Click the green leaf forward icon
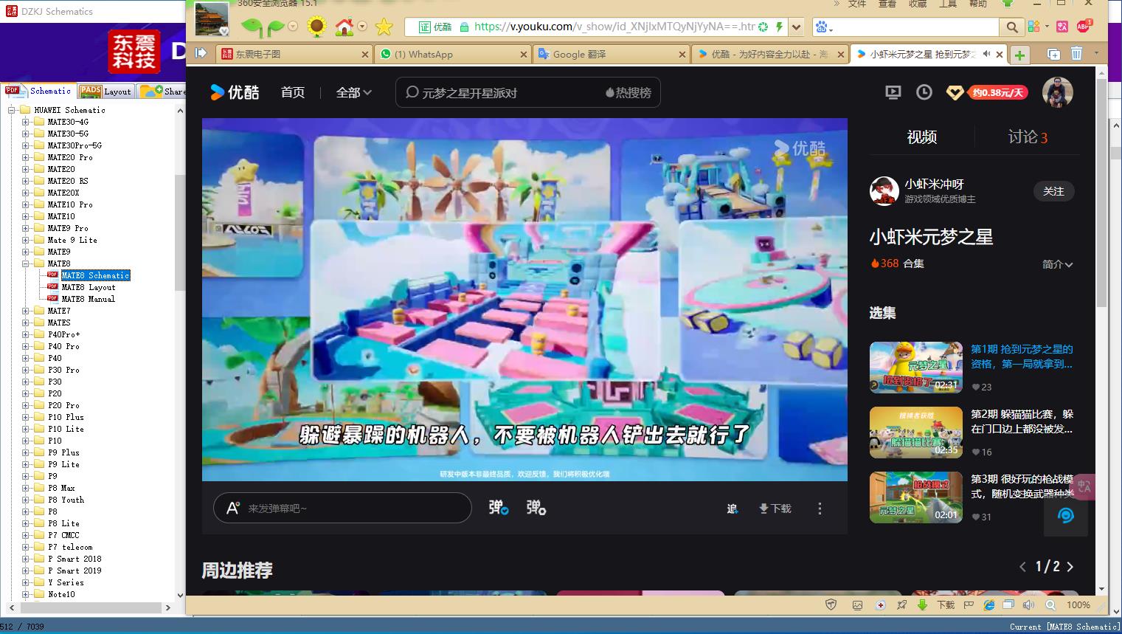Image resolution: width=1122 pixels, height=634 pixels. click(276, 28)
